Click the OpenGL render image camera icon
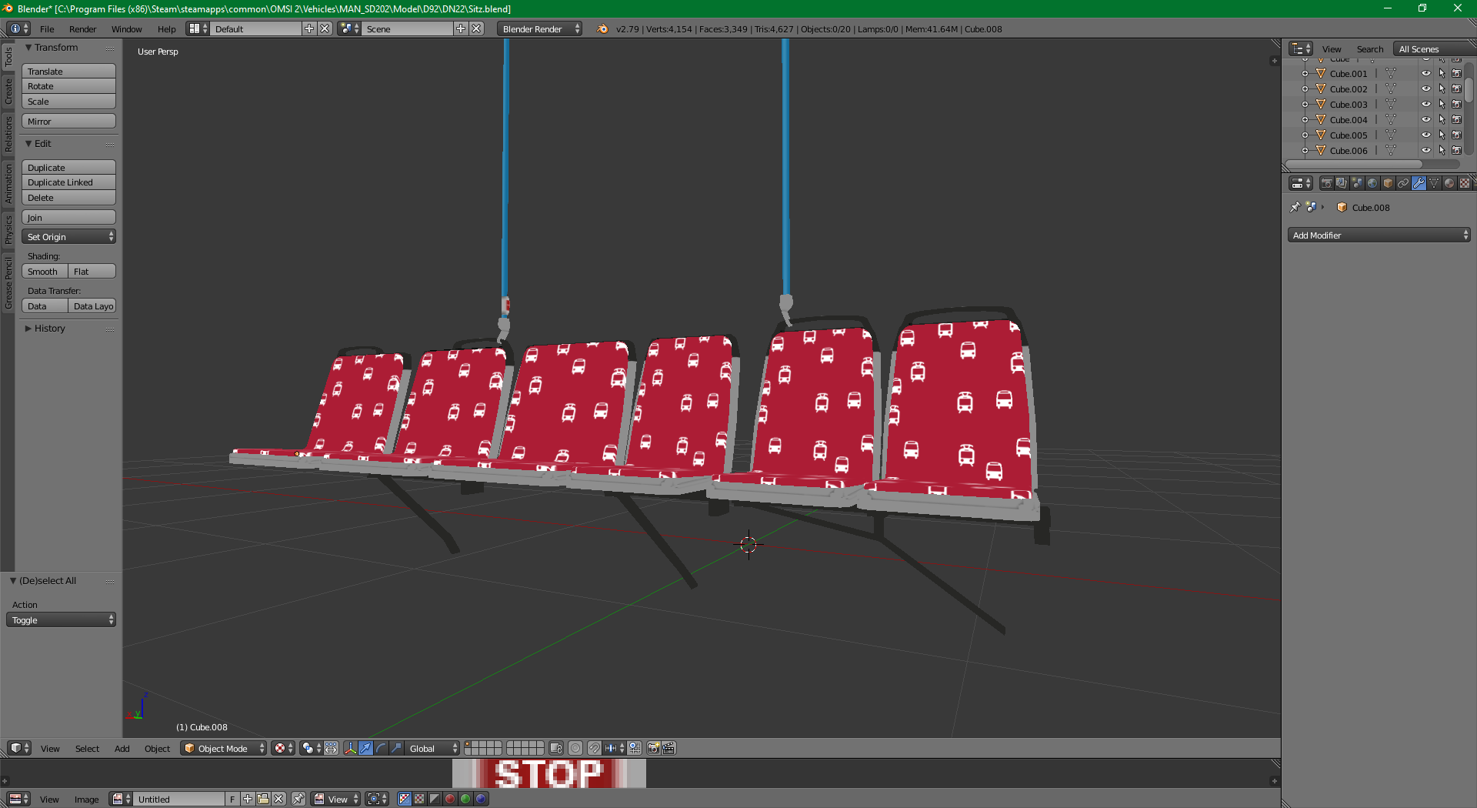Screen dimensions: 1477x808 tap(653, 748)
